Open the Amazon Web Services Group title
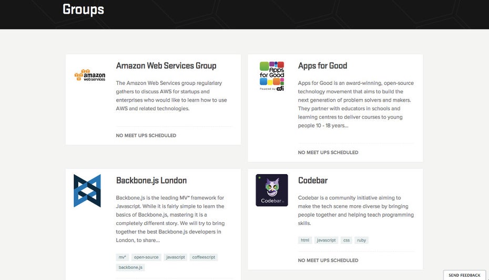The image size is (489, 280). pyautogui.click(x=166, y=66)
